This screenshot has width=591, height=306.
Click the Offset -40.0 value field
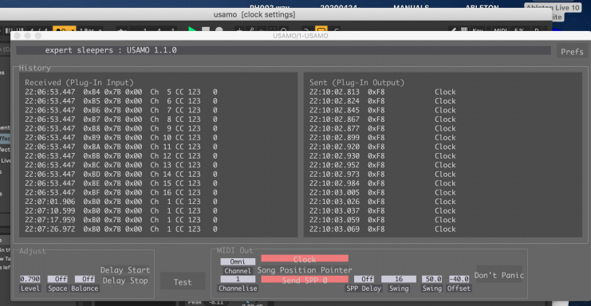click(x=459, y=279)
